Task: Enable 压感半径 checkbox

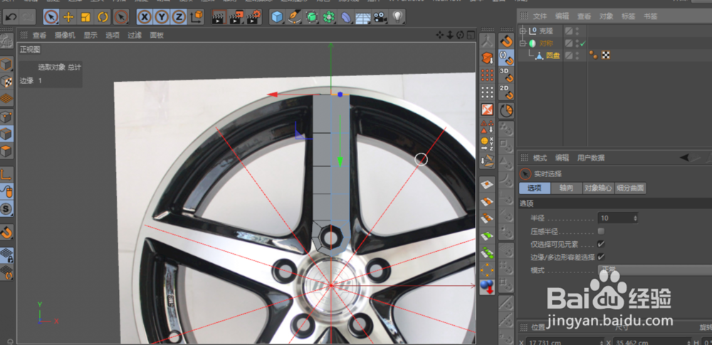Action: 601,231
